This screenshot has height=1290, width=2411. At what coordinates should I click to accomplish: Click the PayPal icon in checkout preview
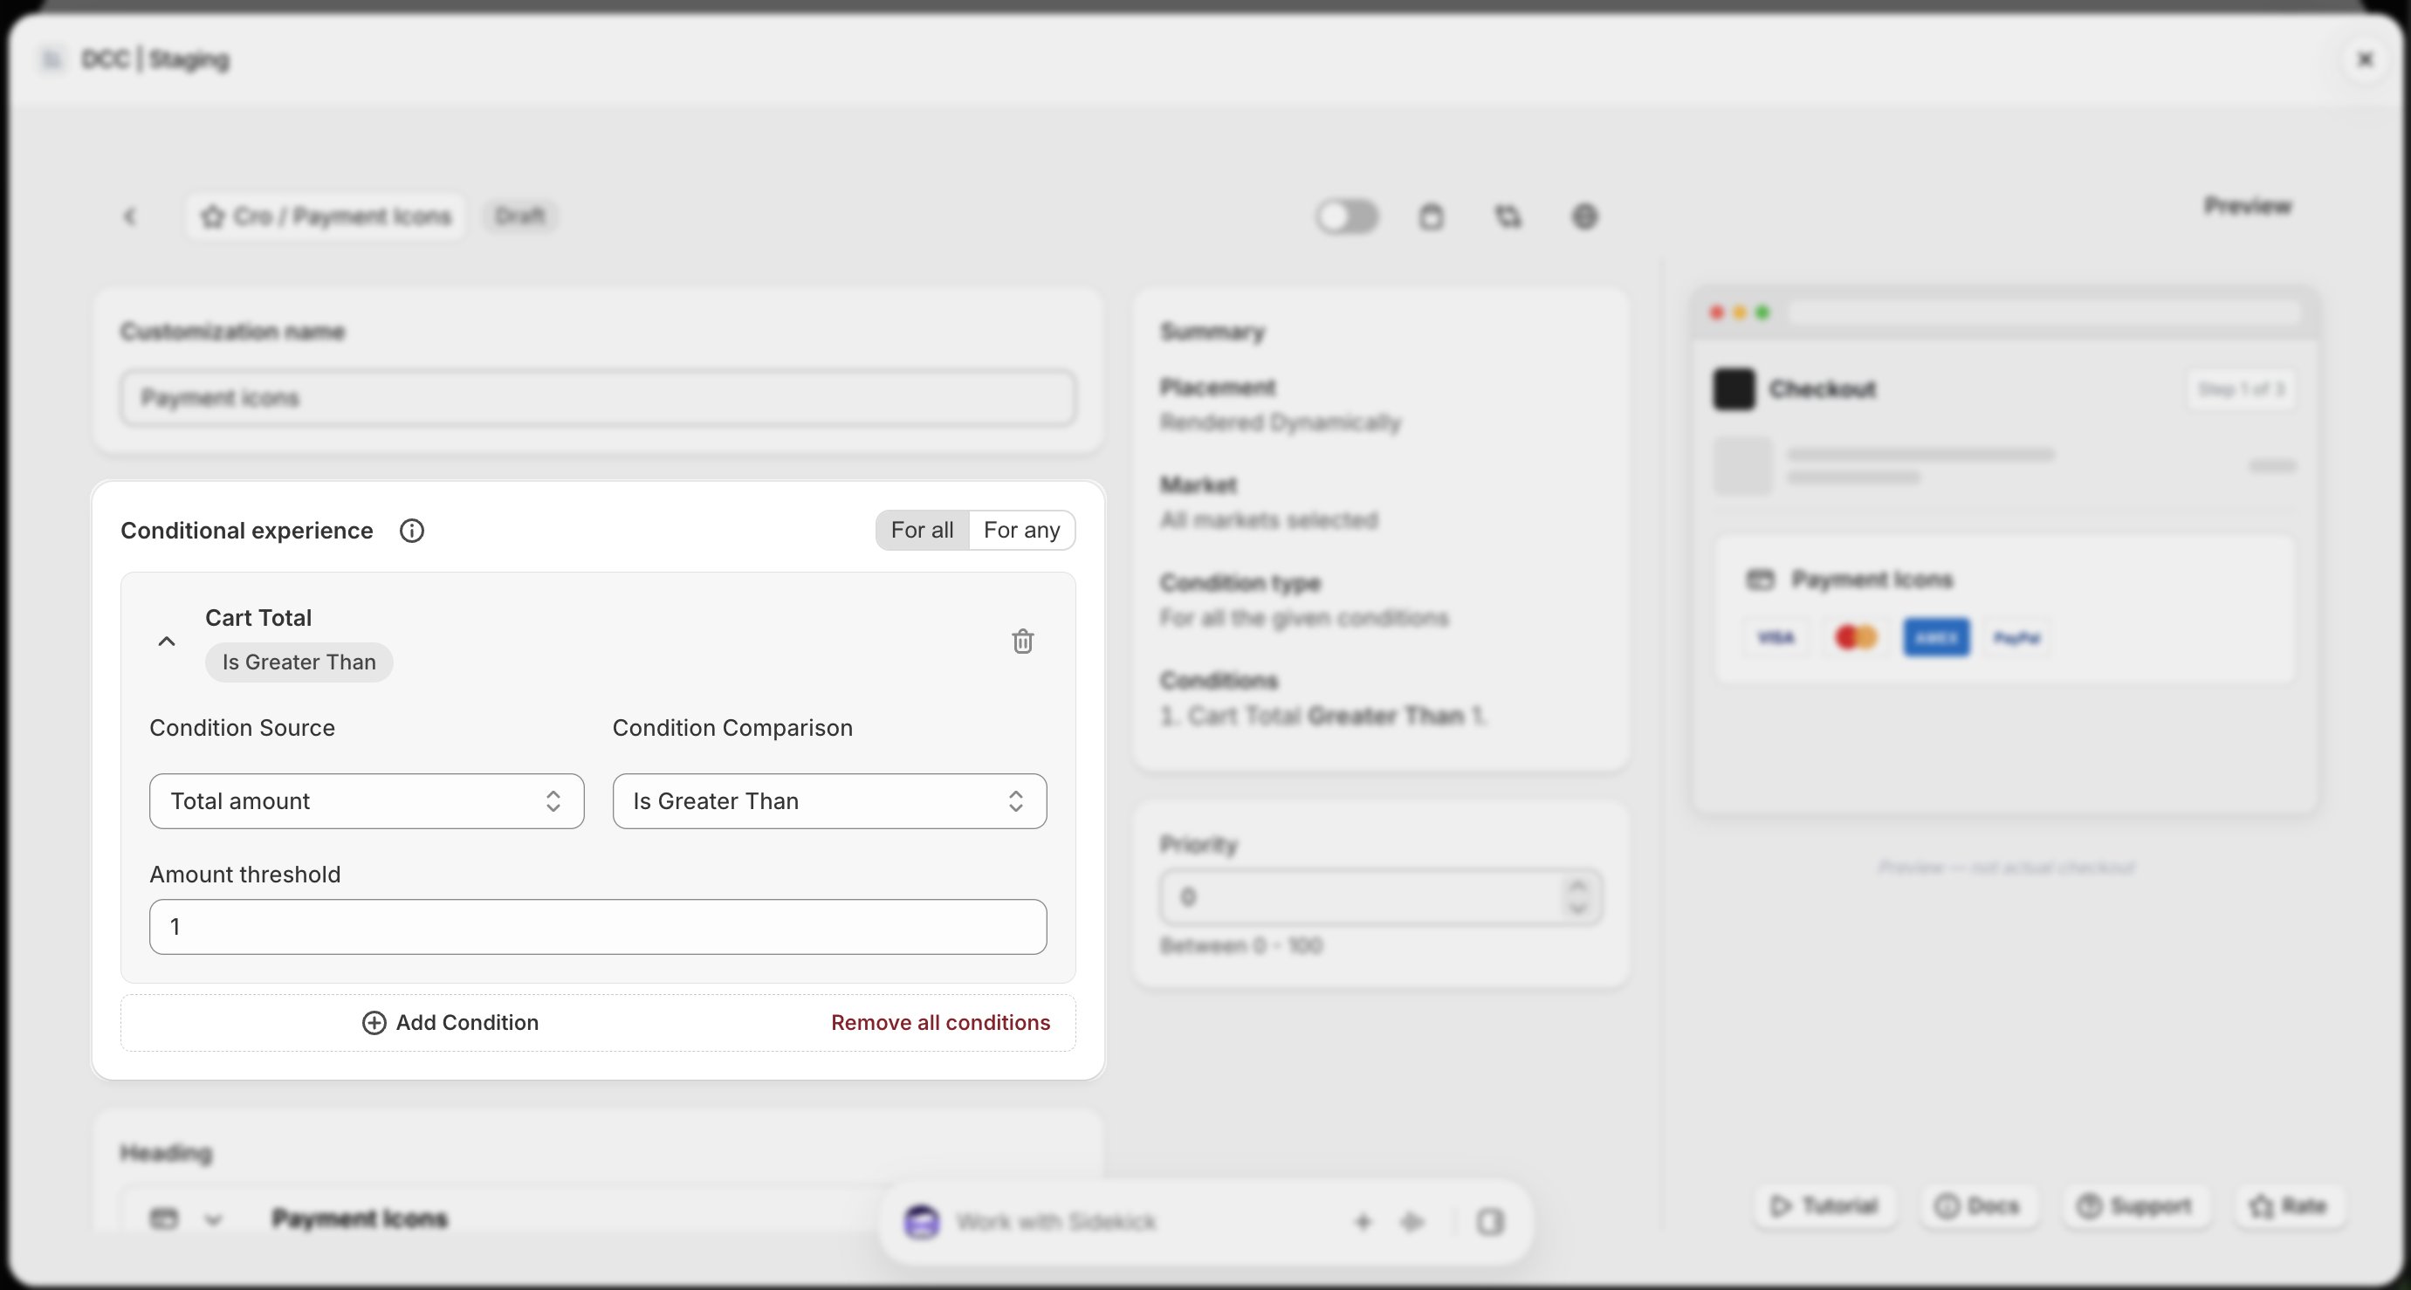[2017, 637]
